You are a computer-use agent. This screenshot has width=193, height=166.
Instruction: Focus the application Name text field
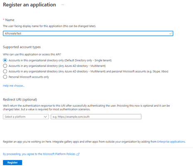88,33
